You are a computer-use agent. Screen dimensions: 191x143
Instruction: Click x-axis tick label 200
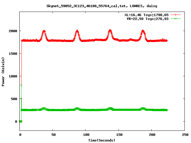(x=152, y=135)
